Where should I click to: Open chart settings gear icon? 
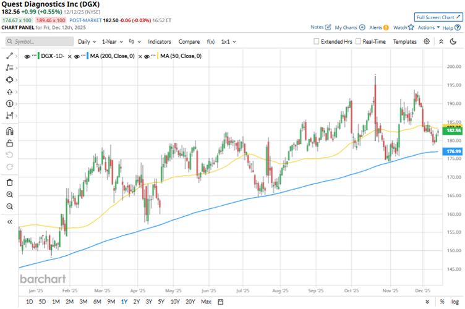click(427, 41)
